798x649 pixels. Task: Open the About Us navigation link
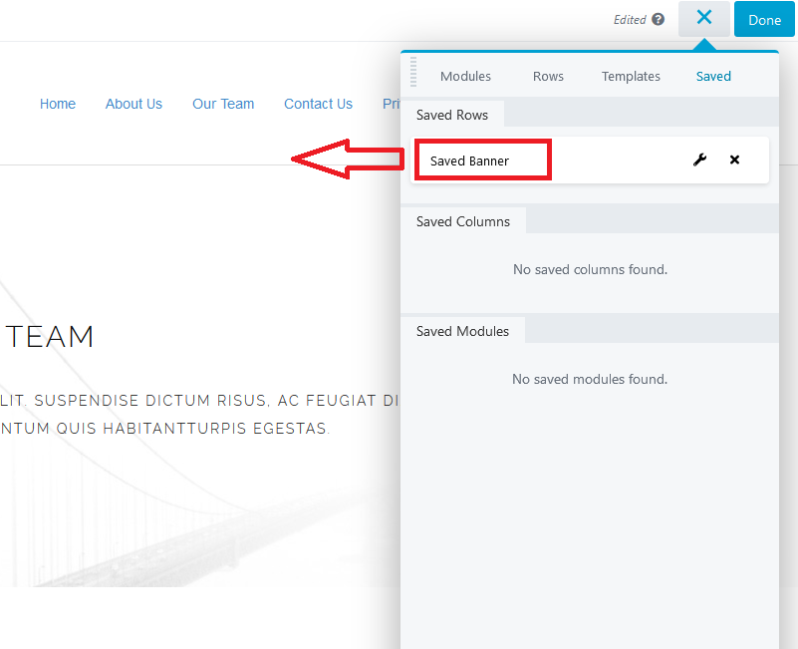[x=133, y=104]
